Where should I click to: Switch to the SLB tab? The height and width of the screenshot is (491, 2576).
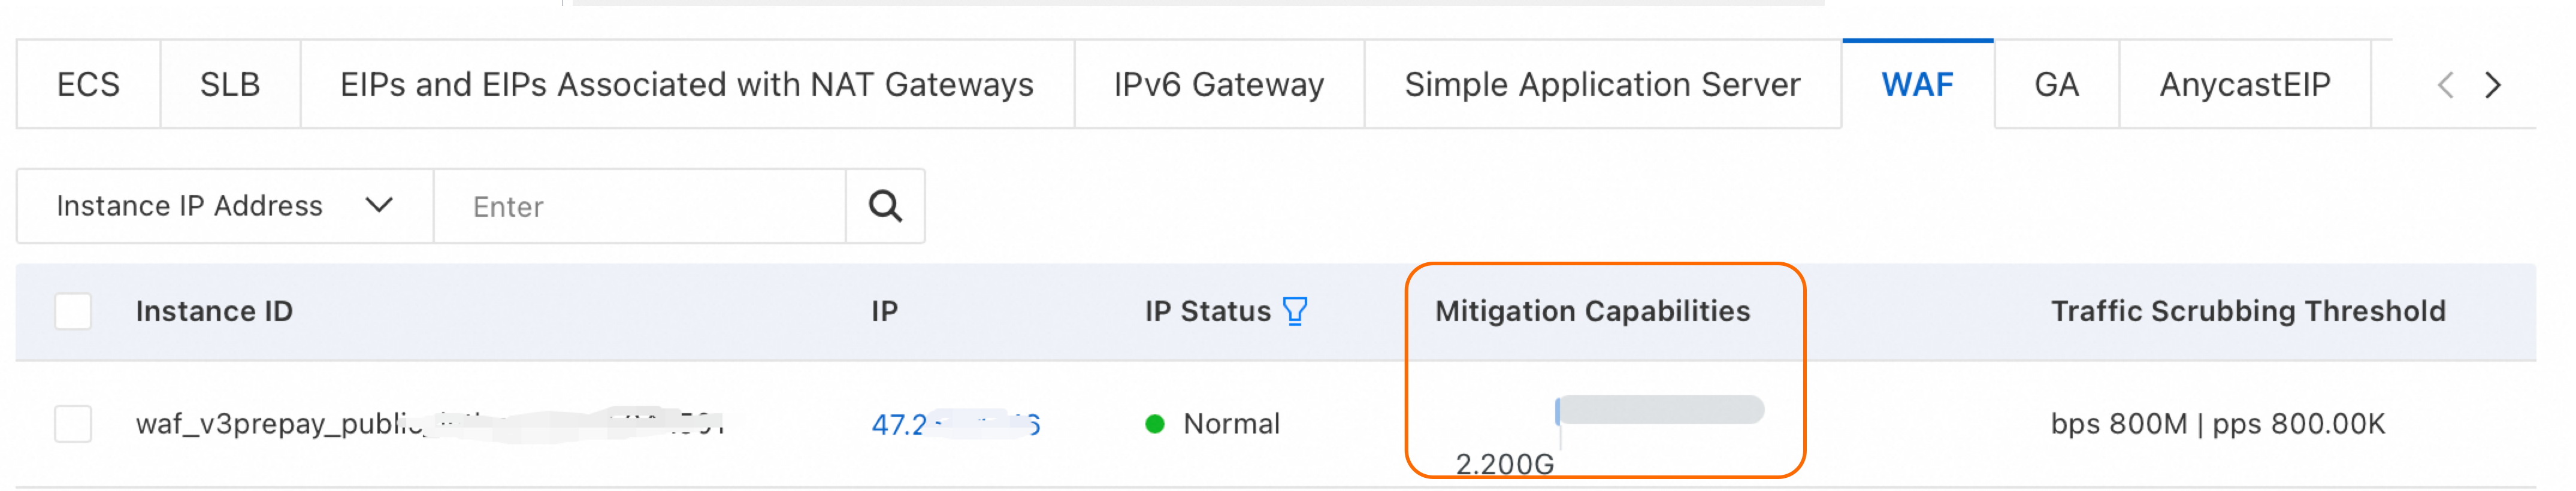tap(230, 85)
